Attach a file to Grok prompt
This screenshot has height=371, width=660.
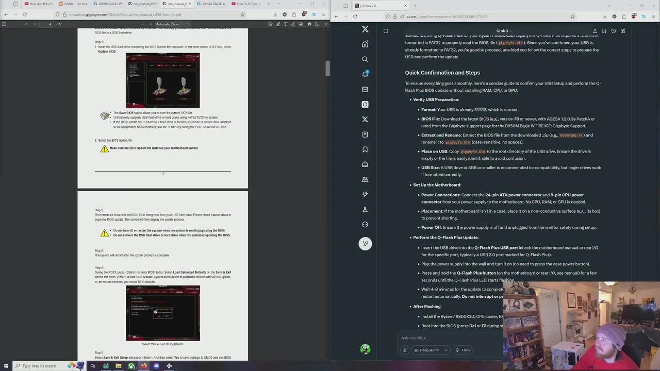(x=405, y=350)
